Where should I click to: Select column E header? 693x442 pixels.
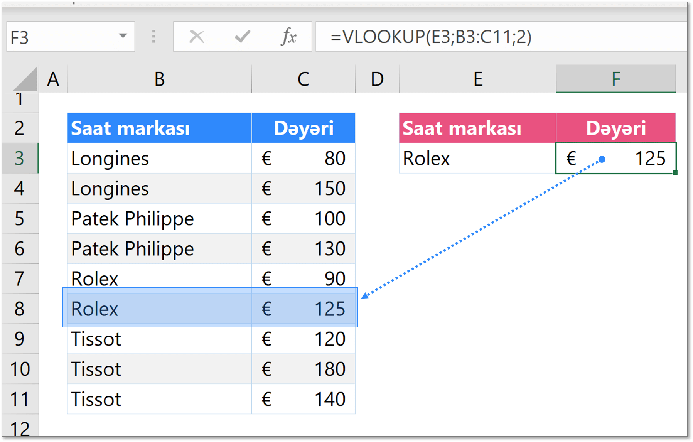click(x=477, y=79)
